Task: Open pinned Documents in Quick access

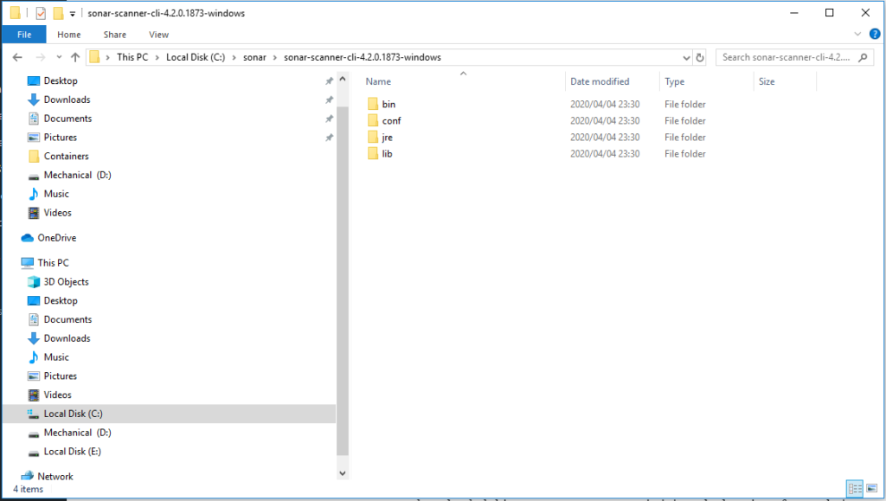Action: 67,118
